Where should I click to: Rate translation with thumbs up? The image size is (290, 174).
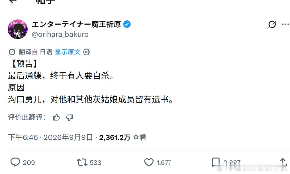tap(56, 117)
